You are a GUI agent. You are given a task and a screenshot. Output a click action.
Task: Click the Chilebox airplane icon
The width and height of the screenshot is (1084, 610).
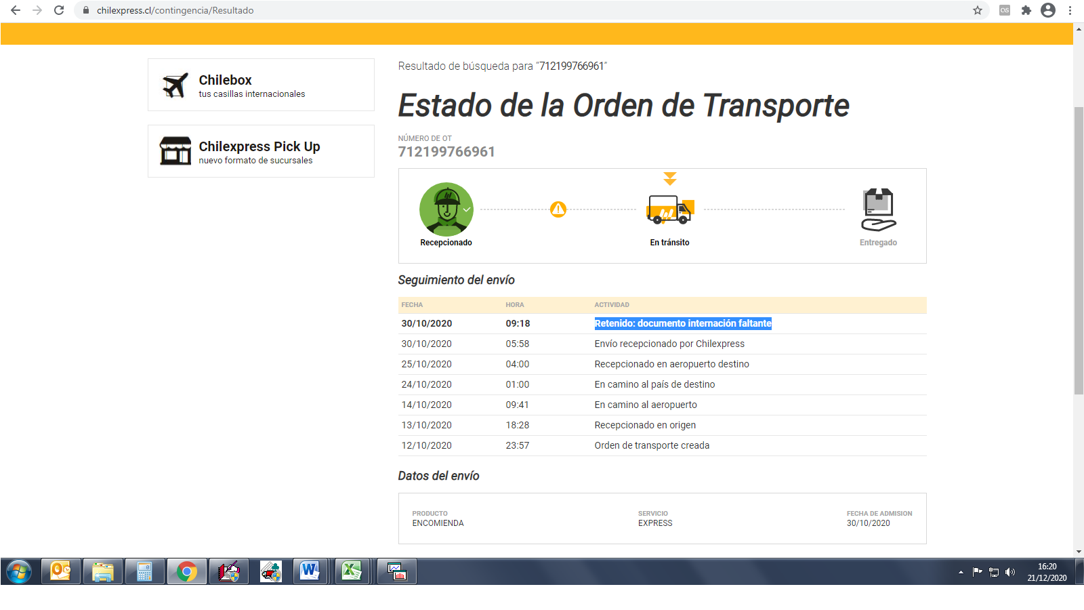(175, 85)
